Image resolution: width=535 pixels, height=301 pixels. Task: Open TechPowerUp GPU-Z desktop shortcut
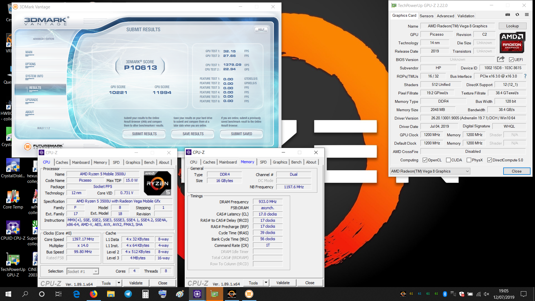[13, 265]
